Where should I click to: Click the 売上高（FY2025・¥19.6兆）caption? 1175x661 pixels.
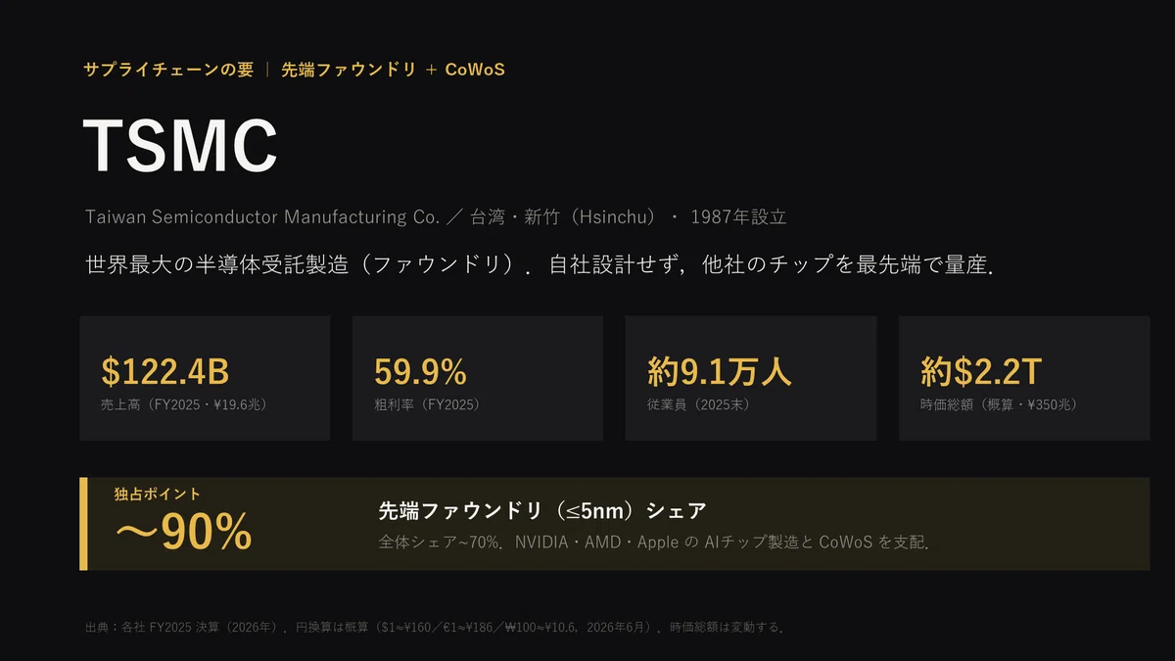[x=185, y=403]
